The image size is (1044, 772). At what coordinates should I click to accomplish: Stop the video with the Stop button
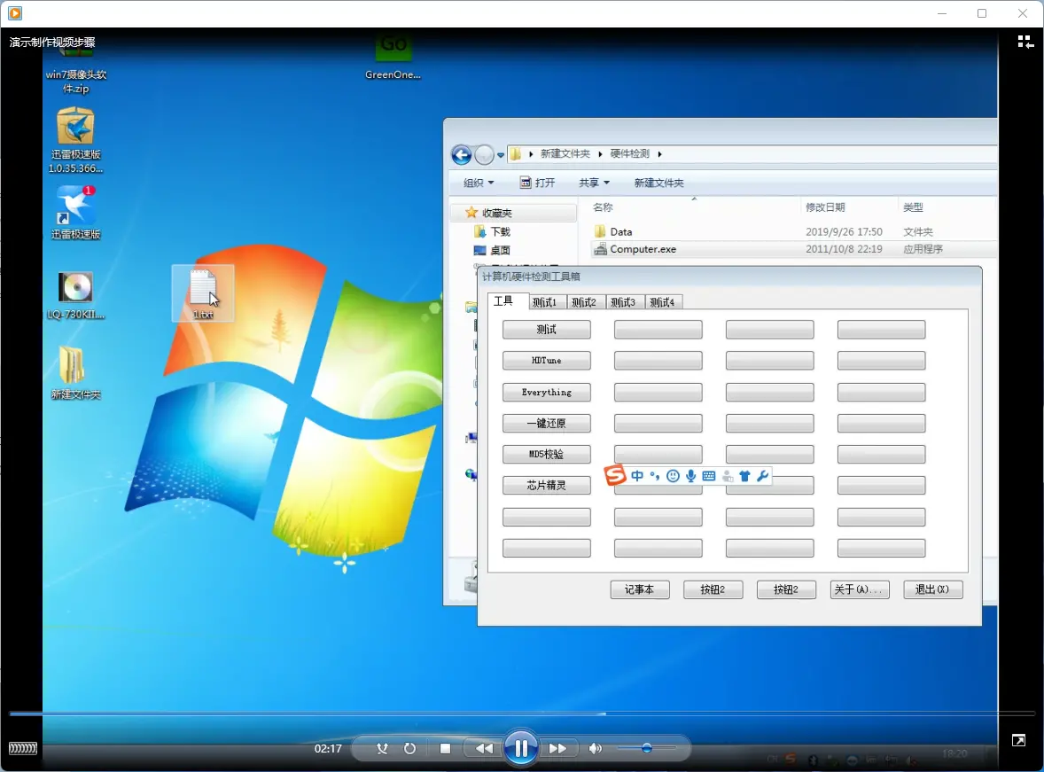point(446,749)
